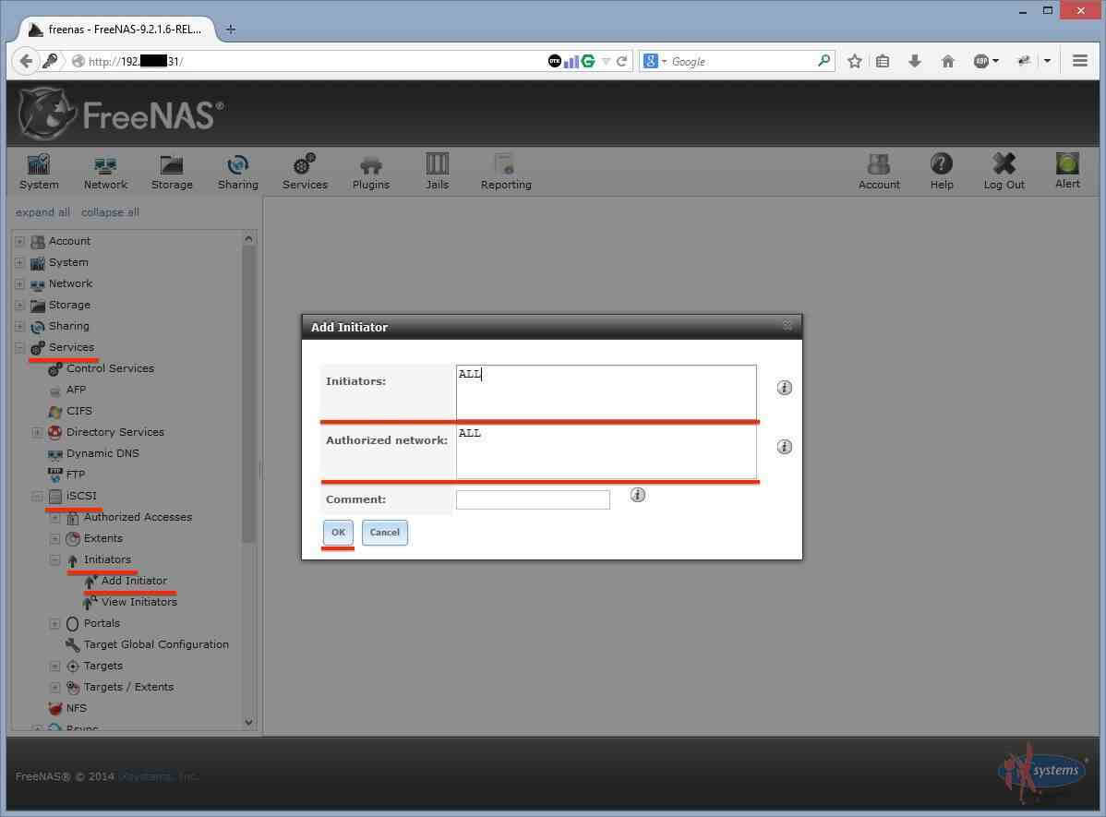1106x817 pixels.
Task: Open the Plugins toolbar icon
Action: point(371,172)
